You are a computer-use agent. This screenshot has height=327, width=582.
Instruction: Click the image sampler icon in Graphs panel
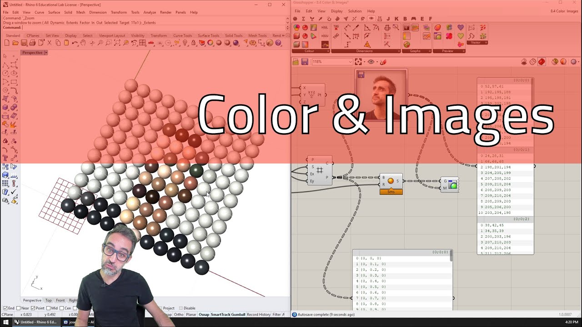(x=426, y=28)
